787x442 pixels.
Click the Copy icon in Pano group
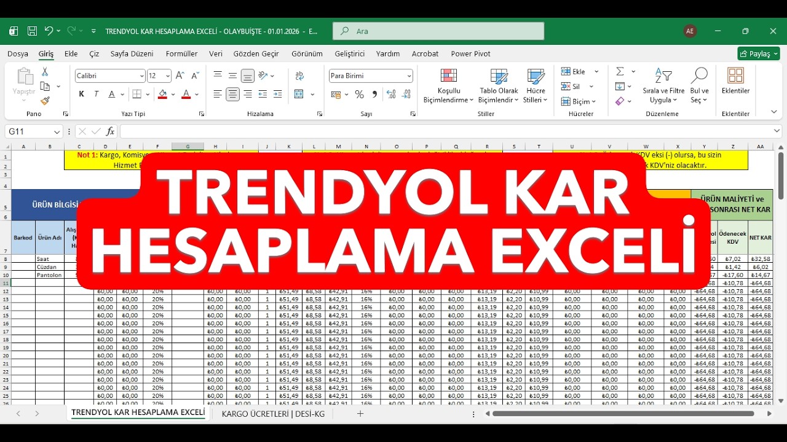tap(45, 87)
